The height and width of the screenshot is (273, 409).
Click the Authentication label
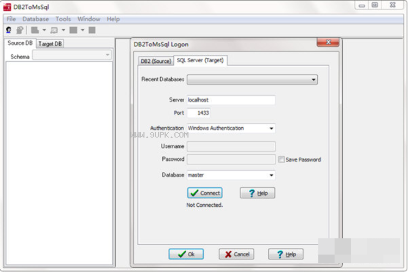167,128
